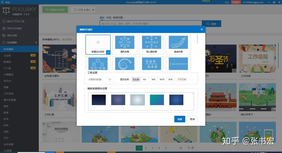Pick the ring-of-dots layout with center circle
The height and width of the screenshot is (153, 282).
point(124,63)
